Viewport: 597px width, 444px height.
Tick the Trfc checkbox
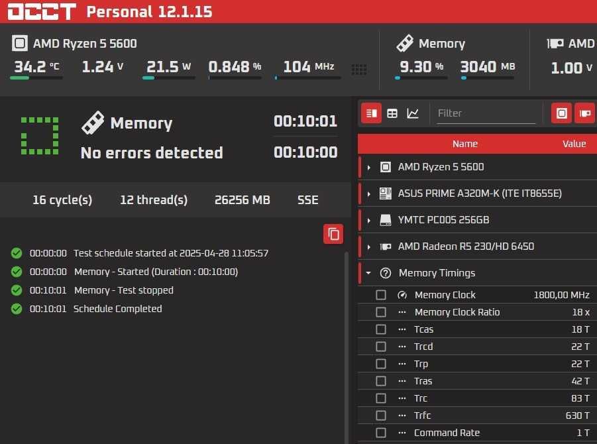(x=381, y=416)
